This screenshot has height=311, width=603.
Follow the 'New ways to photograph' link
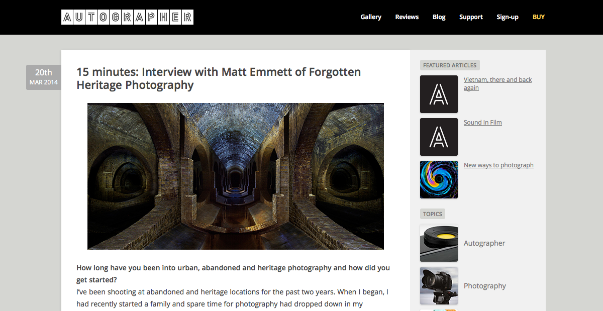click(x=498, y=165)
